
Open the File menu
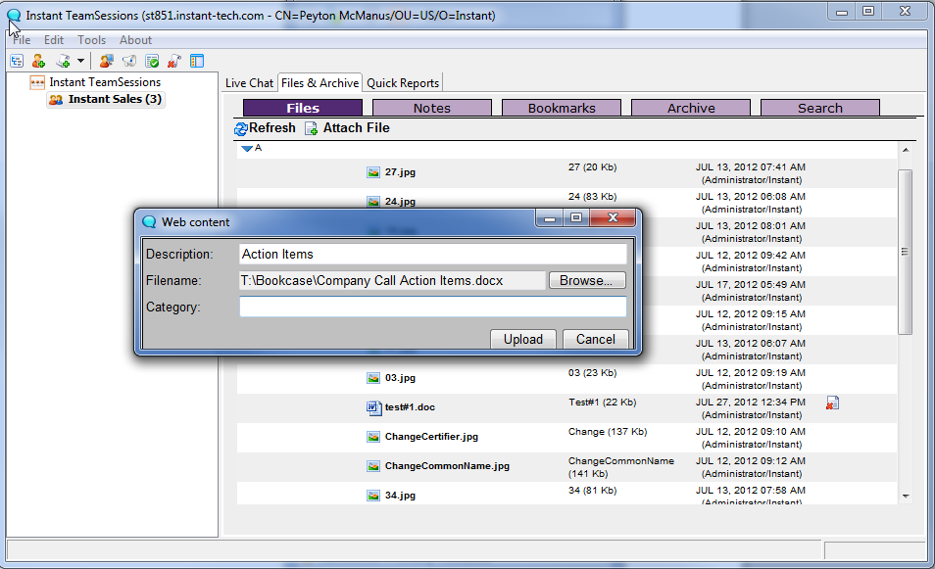tap(22, 40)
